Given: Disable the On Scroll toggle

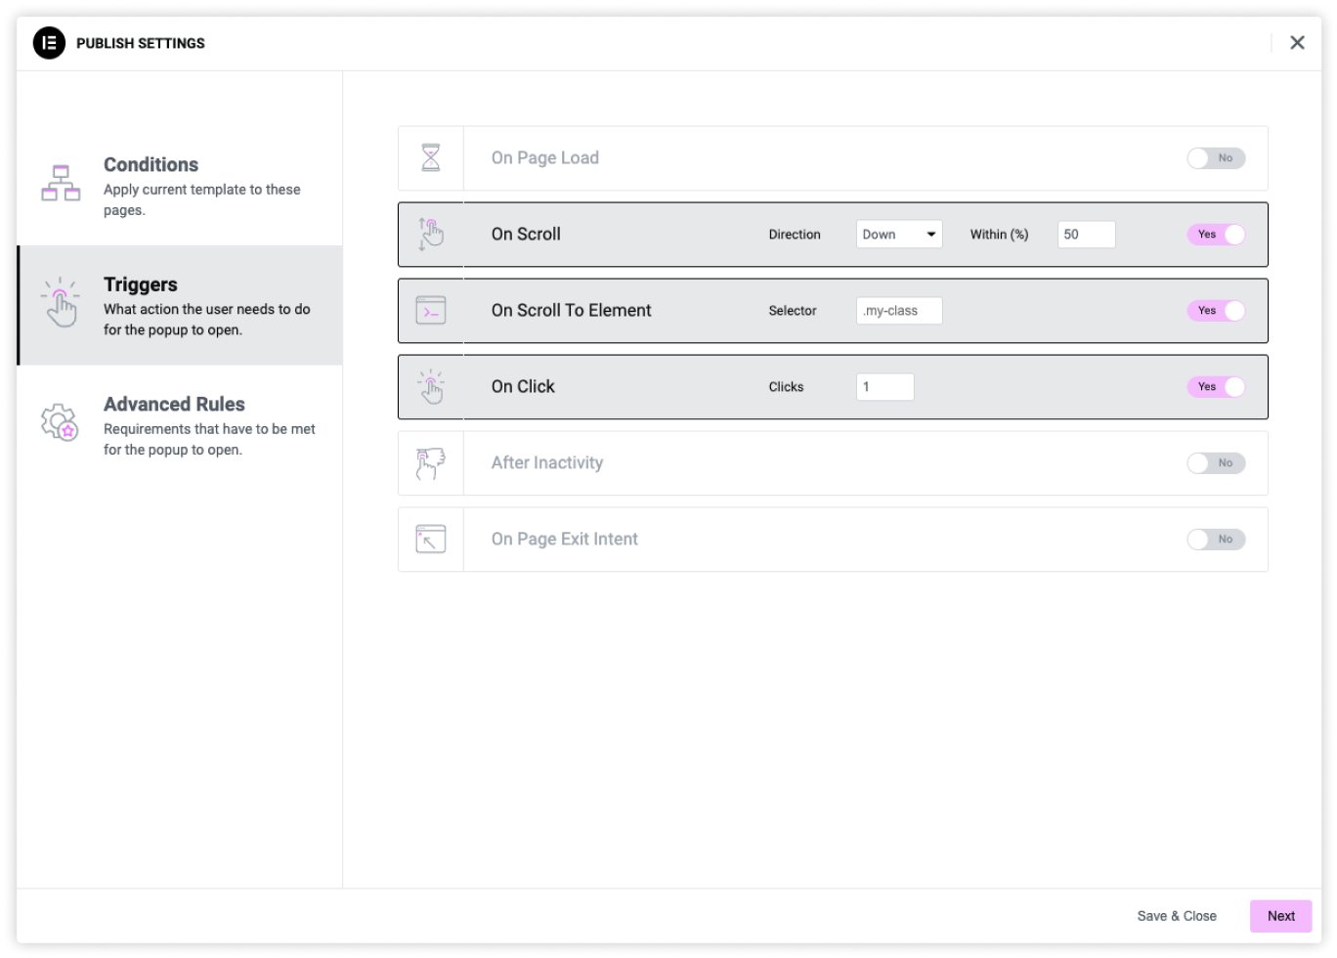Looking at the screenshot, I should (x=1216, y=235).
